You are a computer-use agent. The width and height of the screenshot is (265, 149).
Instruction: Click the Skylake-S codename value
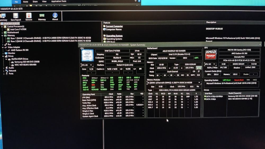pyautogui.click(x=117, y=58)
